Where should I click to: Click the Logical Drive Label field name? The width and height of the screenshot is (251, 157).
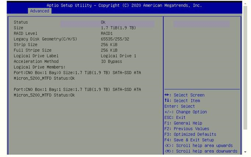coord(36,56)
